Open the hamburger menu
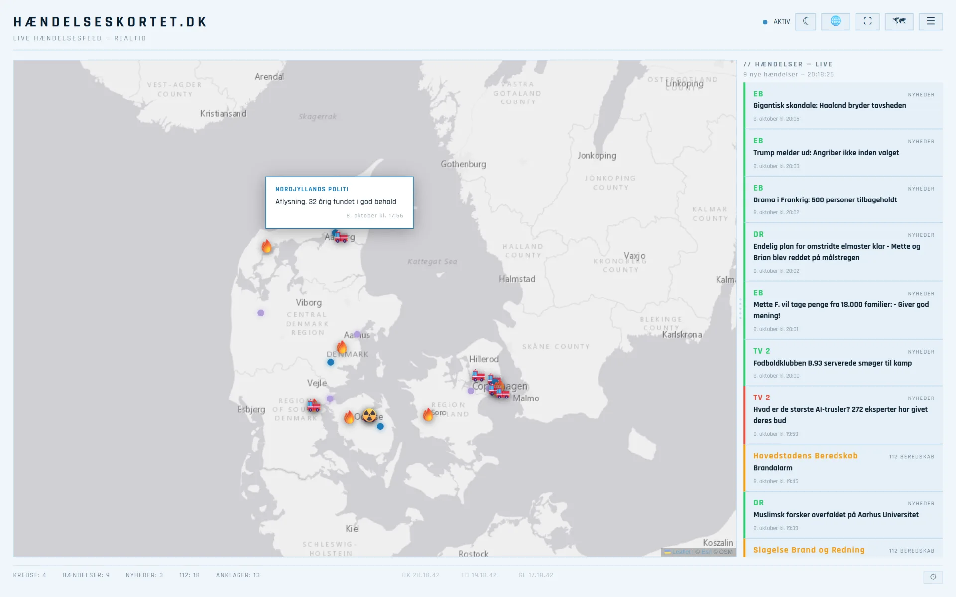Screen dimensions: 956x597 pyautogui.click(x=930, y=21)
